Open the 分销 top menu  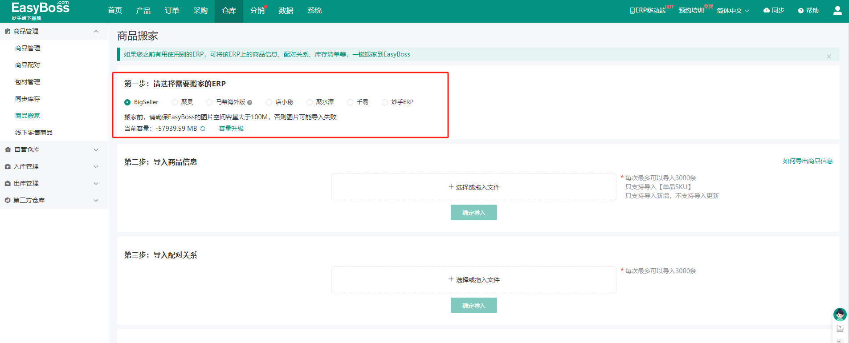coord(257,11)
